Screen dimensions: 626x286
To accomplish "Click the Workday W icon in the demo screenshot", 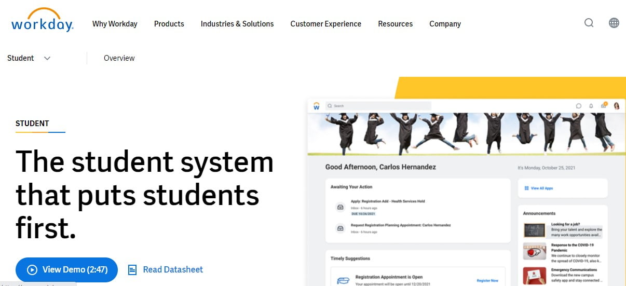I will (316, 106).
